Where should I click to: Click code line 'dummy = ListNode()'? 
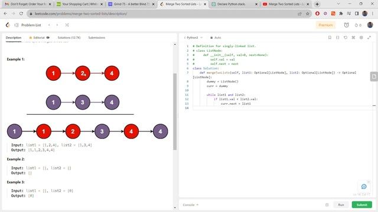(222, 81)
